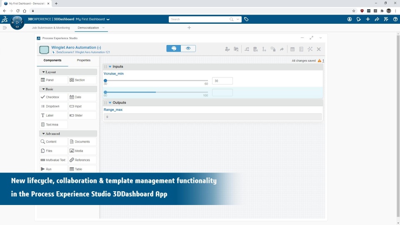This screenshot has width=400, height=225.
Task: Click the 3DEXPERIENCE compass icon
Action: [17, 22]
